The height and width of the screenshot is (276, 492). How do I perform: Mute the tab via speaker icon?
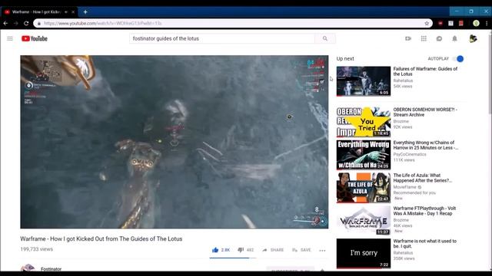coord(66,12)
